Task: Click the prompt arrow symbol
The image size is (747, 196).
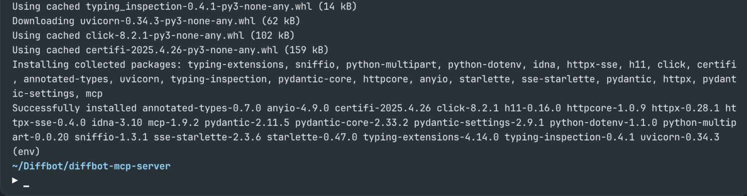Action: (15, 180)
